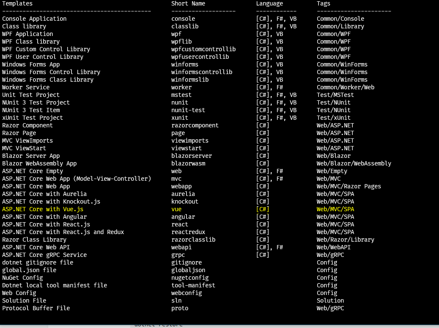Click 'Common/Worker/Web' tag text

346,87
